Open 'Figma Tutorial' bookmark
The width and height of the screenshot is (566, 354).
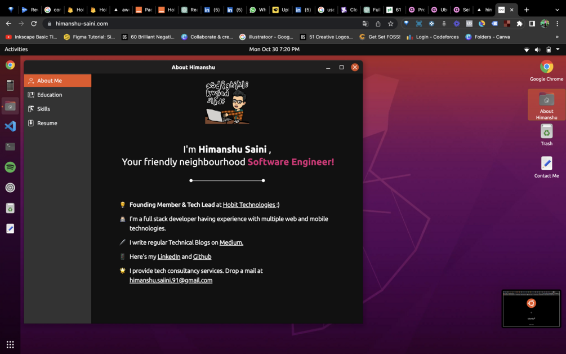[x=89, y=37]
